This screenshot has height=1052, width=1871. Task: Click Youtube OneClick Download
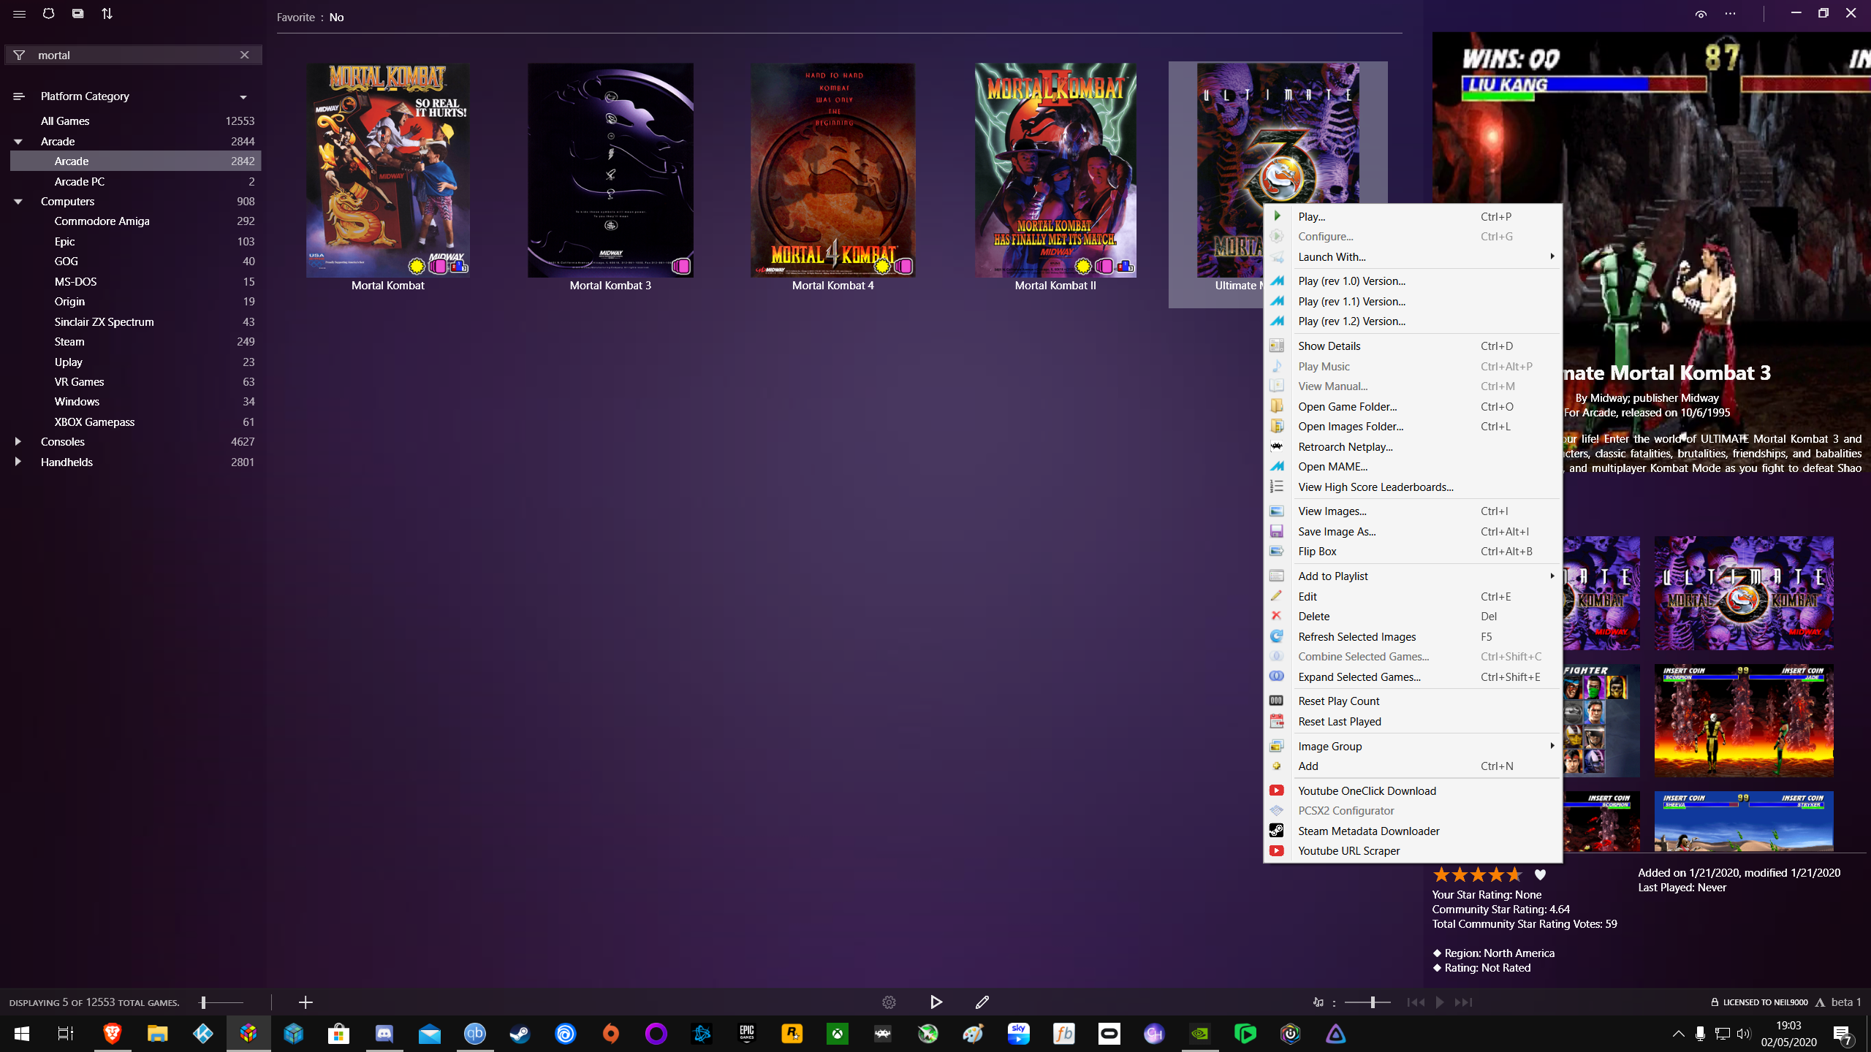coord(1413,791)
